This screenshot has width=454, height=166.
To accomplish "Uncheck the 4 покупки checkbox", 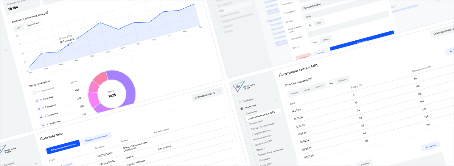I will click(44, 125).
